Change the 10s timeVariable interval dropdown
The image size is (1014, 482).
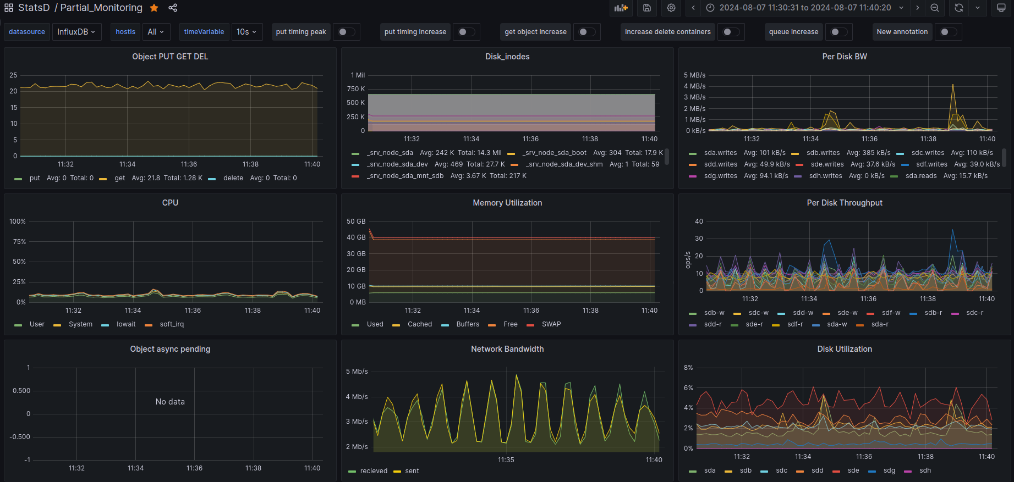pos(246,32)
